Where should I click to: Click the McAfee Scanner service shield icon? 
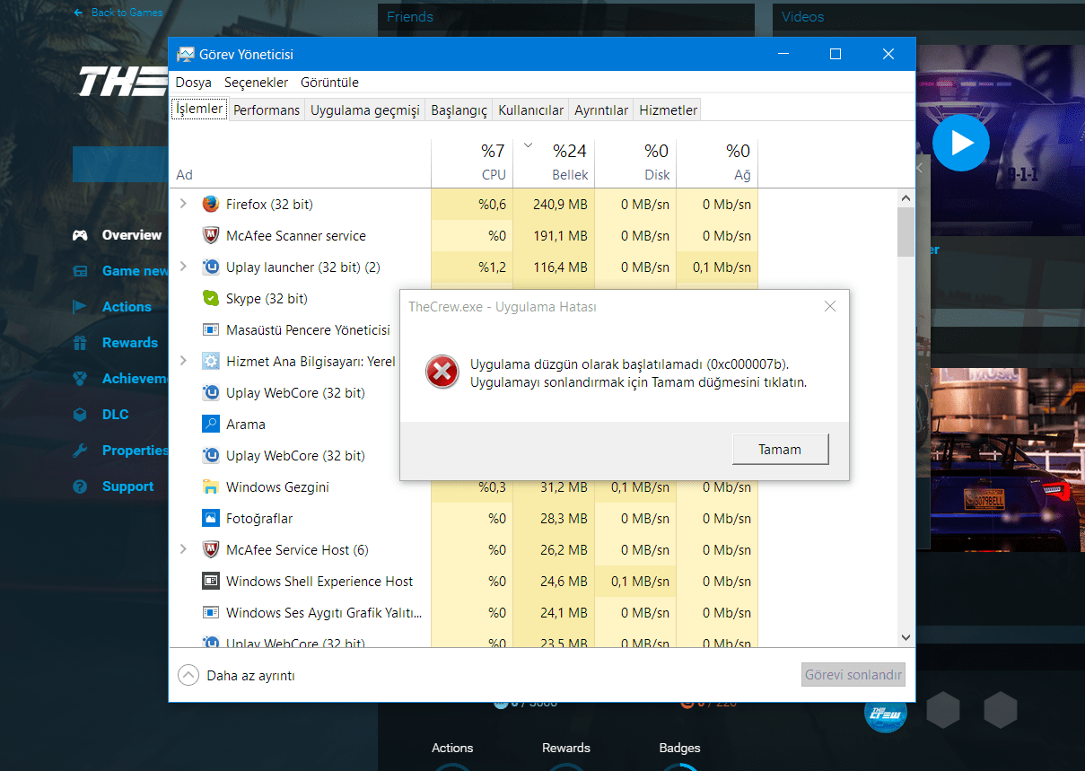pos(211,235)
